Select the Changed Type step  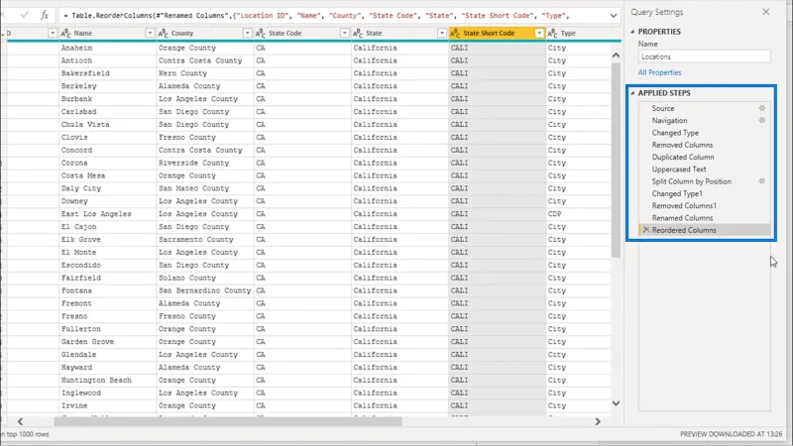(x=675, y=133)
